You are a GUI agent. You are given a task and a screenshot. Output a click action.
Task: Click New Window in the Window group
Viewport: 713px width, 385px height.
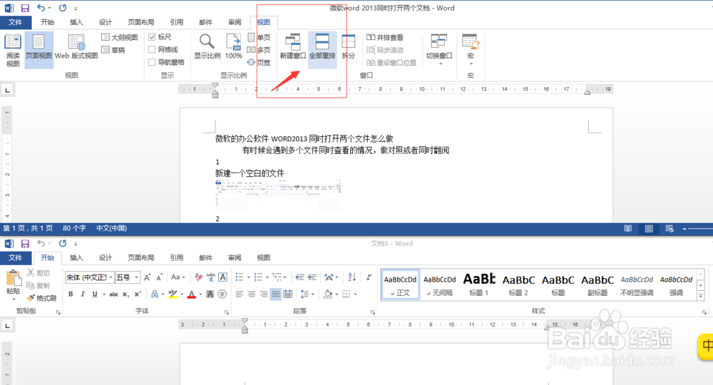293,47
